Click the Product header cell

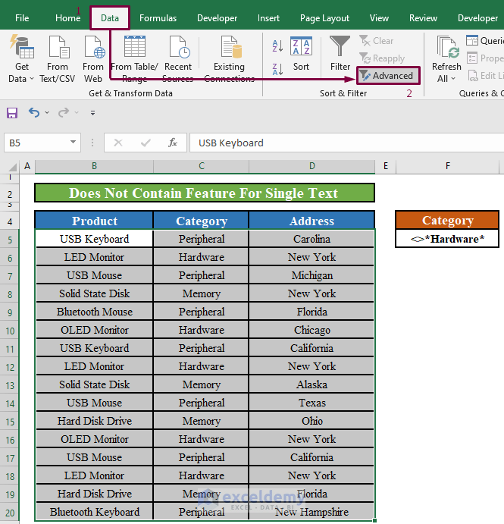point(94,221)
